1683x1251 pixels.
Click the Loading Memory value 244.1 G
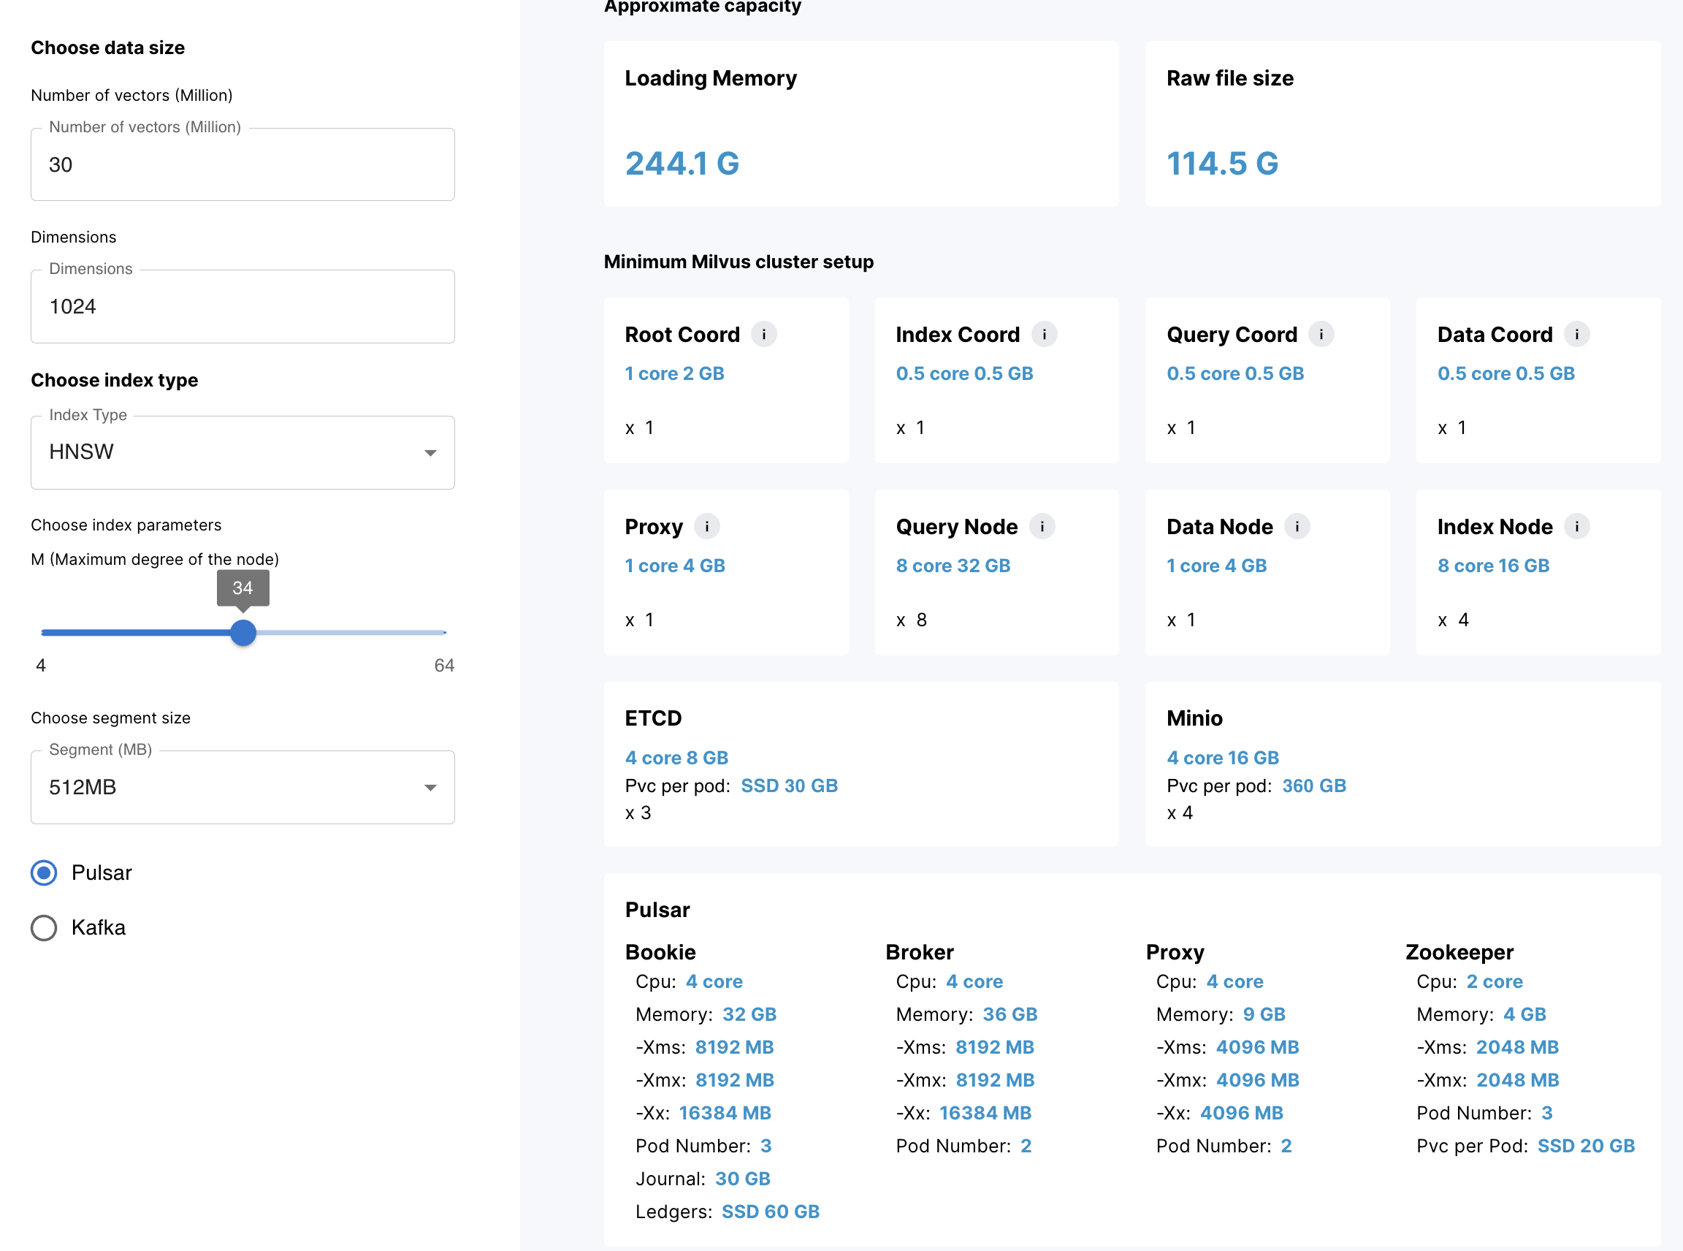(682, 164)
